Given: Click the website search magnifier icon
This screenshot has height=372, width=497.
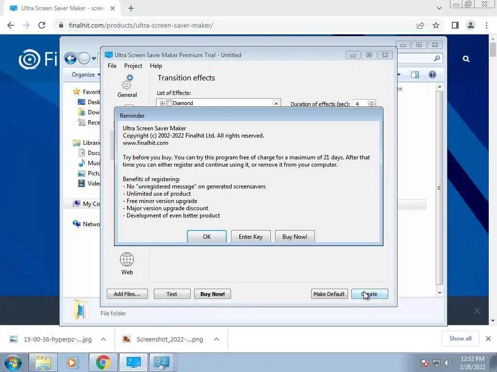Looking at the screenshot, I should (466, 59).
